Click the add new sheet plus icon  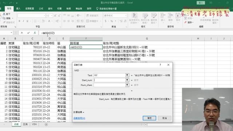(x=46, y=124)
